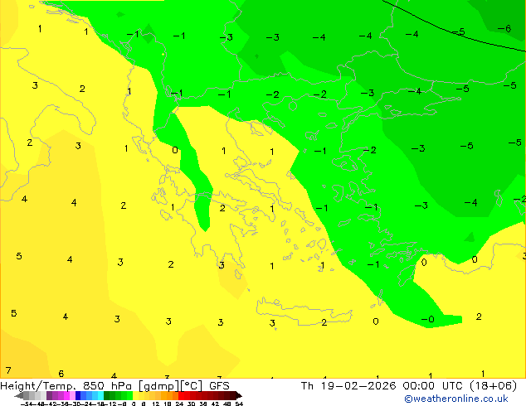
Task: Click the "-54" label at legend's left end
Action: (x=27, y=404)
